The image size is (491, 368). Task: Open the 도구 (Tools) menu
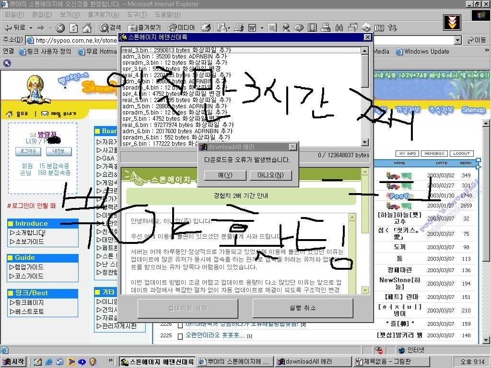[137, 15]
